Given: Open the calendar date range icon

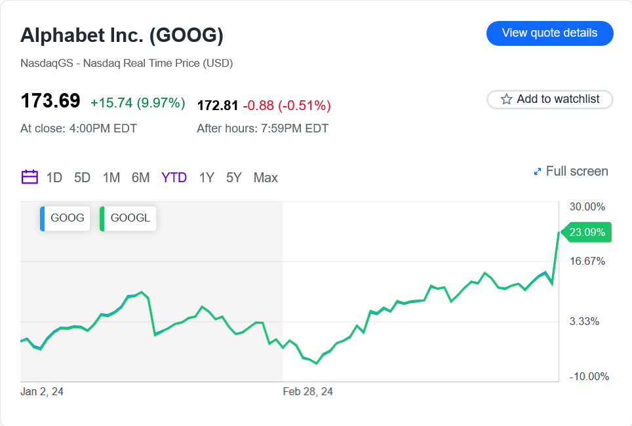Looking at the screenshot, I should click(30, 177).
